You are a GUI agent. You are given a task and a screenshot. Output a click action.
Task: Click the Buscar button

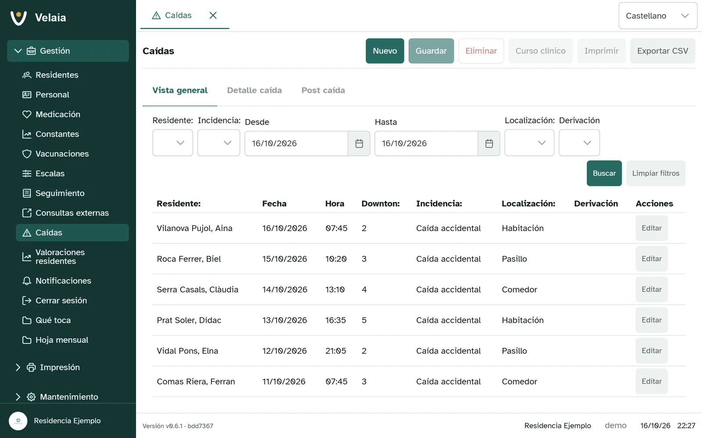(x=604, y=173)
